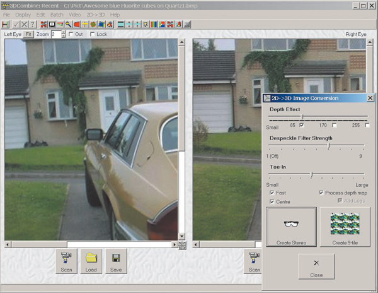Open the 2D->3D menu
378x293 pixels.
point(96,14)
